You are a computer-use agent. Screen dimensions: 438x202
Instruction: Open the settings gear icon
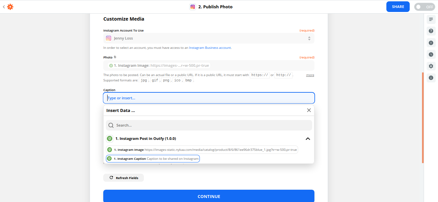pyautogui.click(x=431, y=66)
